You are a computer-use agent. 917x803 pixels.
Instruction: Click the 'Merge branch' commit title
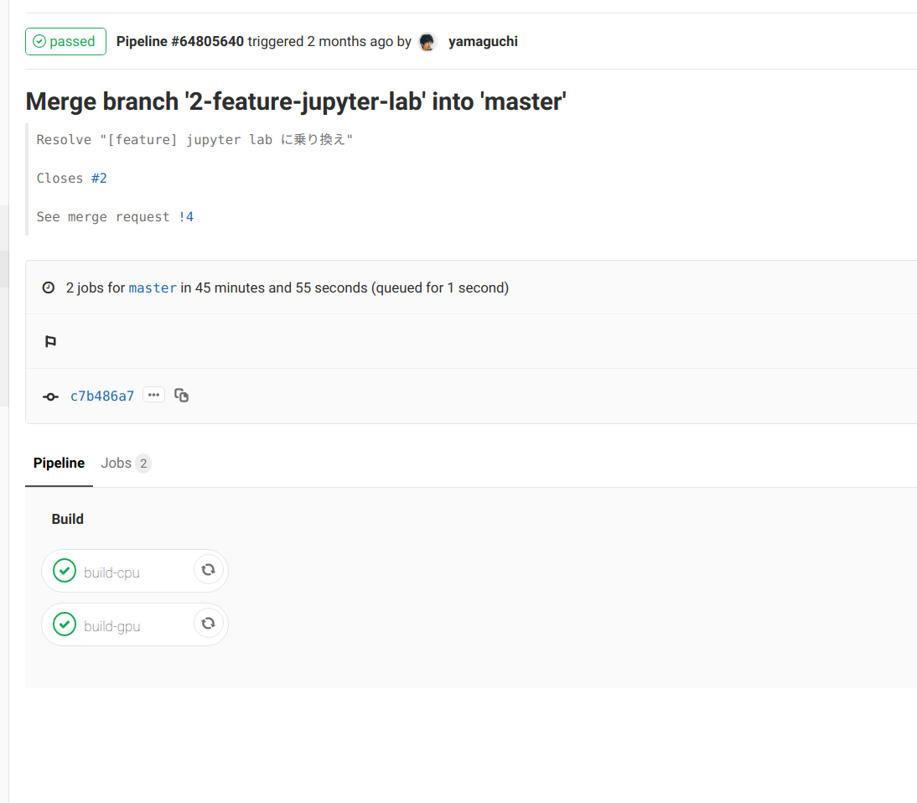(x=296, y=101)
